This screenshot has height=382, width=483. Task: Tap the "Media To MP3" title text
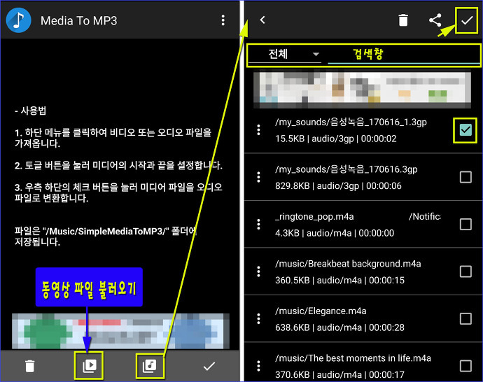coord(79,20)
